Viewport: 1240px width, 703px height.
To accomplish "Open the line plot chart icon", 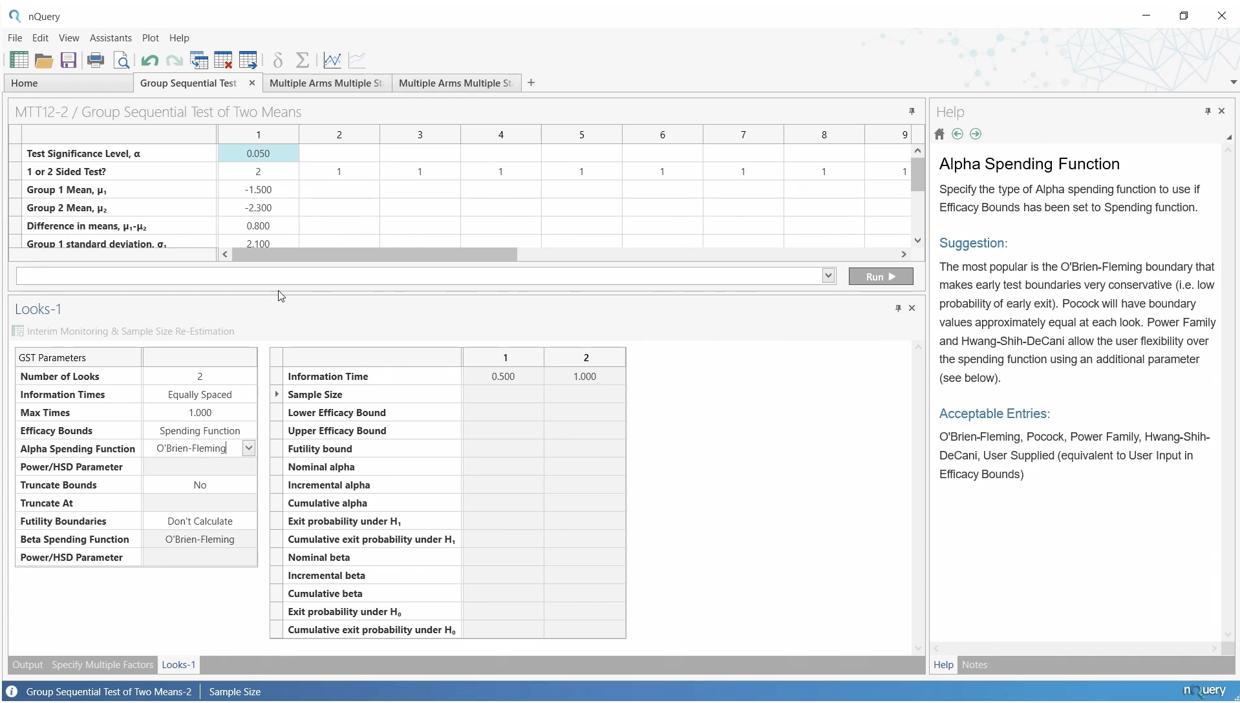I will tap(332, 61).
